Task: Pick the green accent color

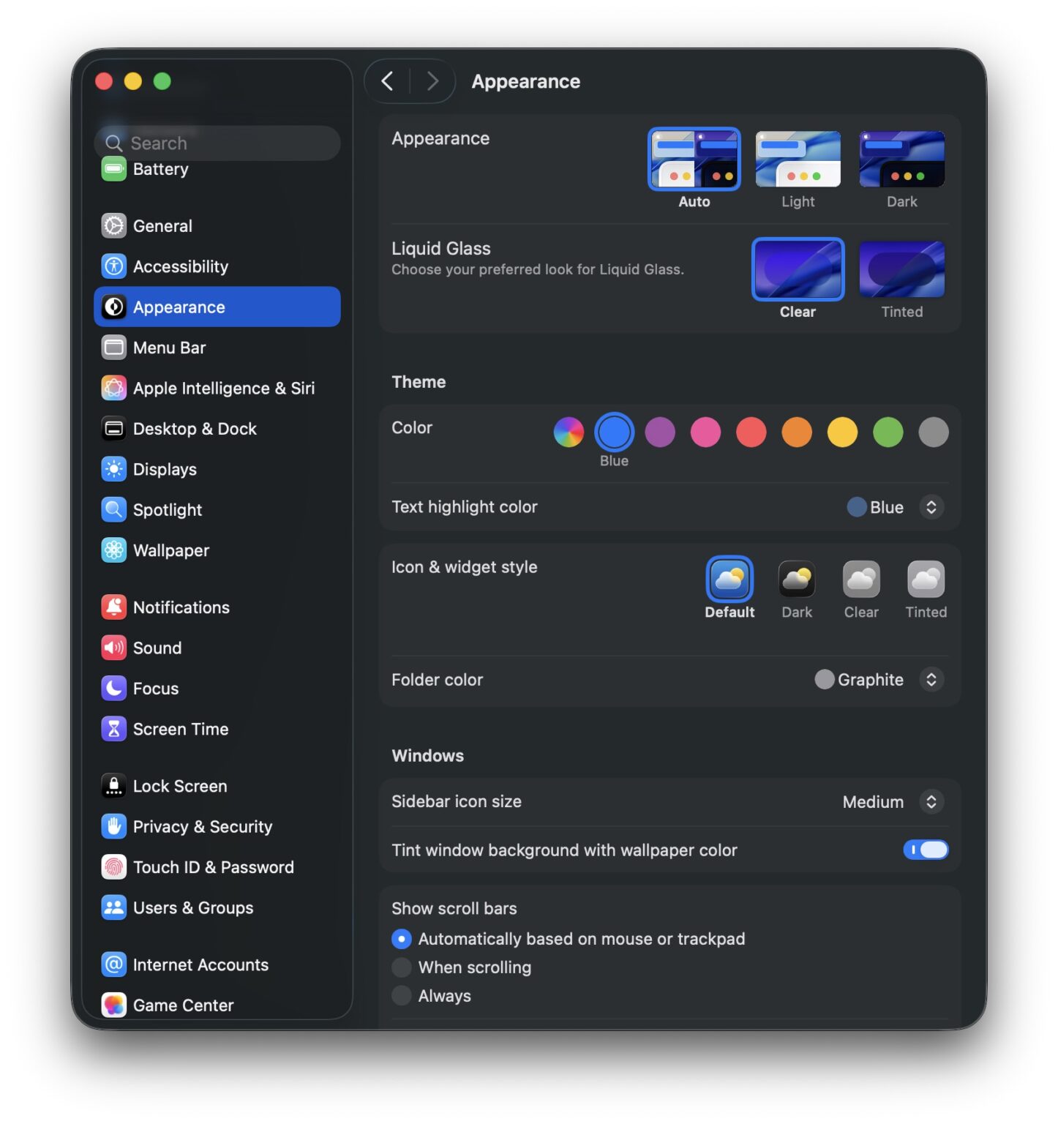Action: 888,432
